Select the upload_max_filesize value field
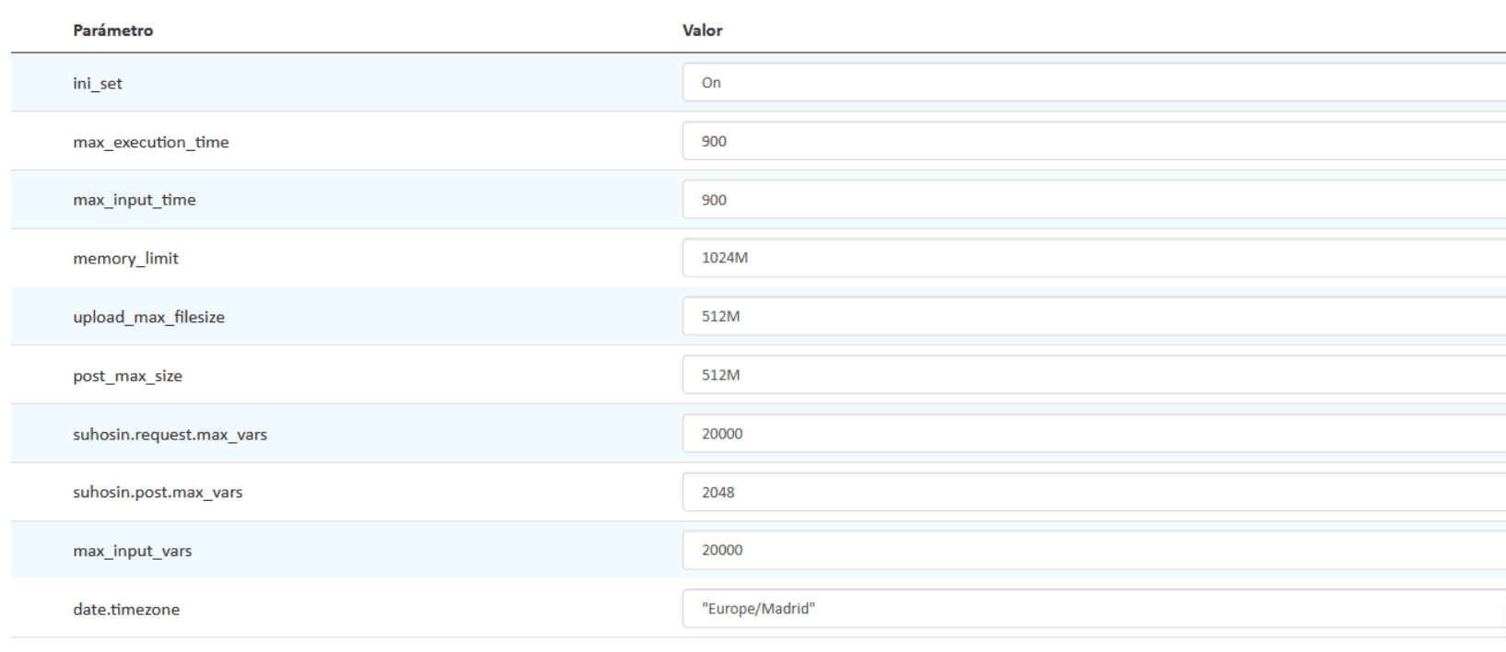This screenshot has width=1506, height=652. tap(1094, 317)
